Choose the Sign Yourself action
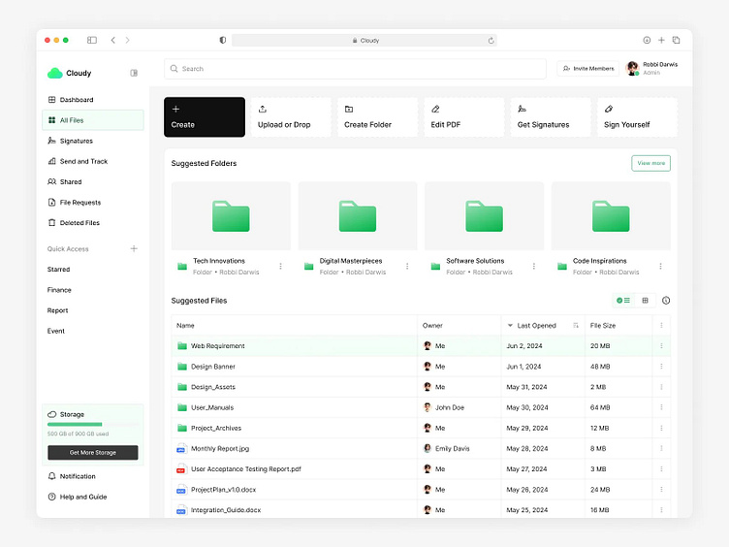Viewport: 729px width, 547px height. click(637, 117)
